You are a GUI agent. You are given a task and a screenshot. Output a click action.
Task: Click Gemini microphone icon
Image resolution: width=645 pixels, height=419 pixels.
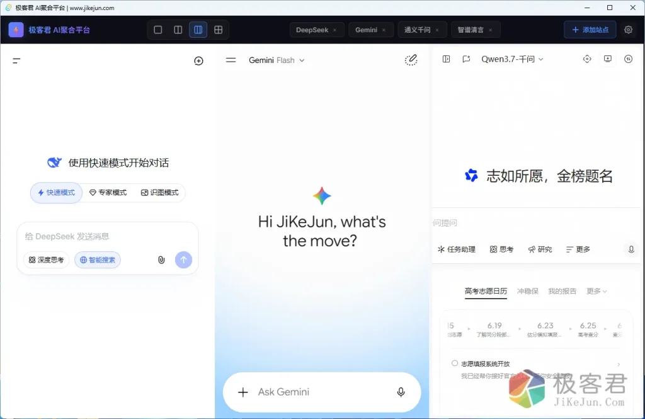coord(401,393)
